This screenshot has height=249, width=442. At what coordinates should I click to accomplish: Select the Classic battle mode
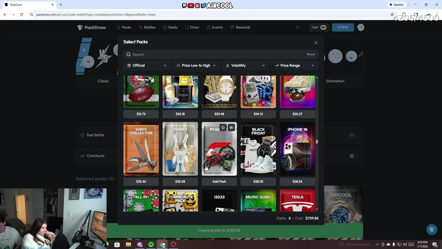click(x=103, y=81)
